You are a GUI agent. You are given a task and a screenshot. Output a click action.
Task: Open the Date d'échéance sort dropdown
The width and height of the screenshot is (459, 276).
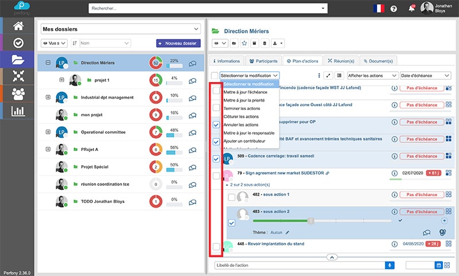(x=425, y=75)
